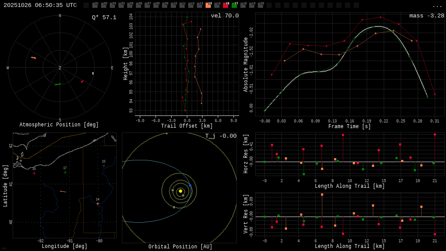Toggle the green station 17 box
The image size is (446, 251).
click(234, 5)
